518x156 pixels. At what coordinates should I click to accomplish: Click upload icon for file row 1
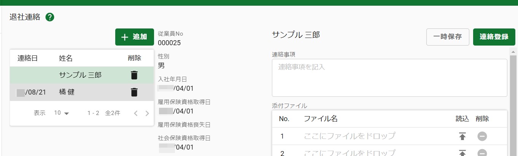click(x=462, y=136)
